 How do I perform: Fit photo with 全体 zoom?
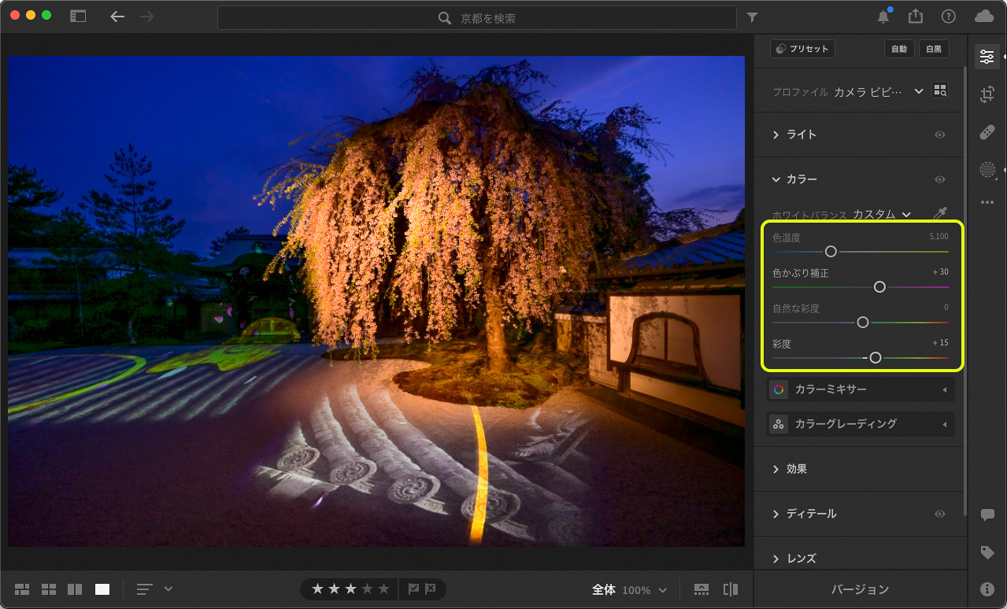click(604, 589)
